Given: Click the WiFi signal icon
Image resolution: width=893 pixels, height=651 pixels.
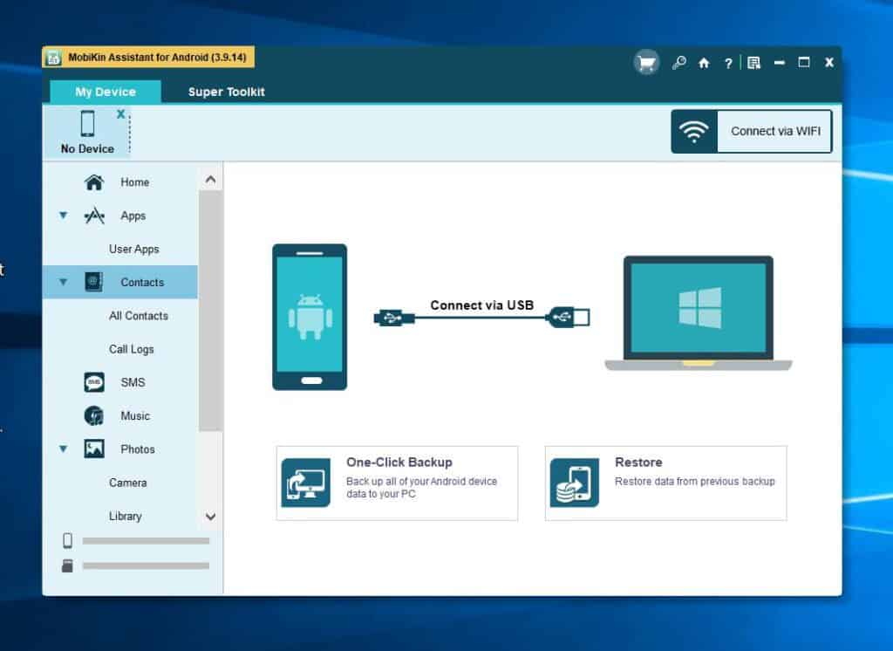Looking at the screenshot, I should [x=693, y=132].
